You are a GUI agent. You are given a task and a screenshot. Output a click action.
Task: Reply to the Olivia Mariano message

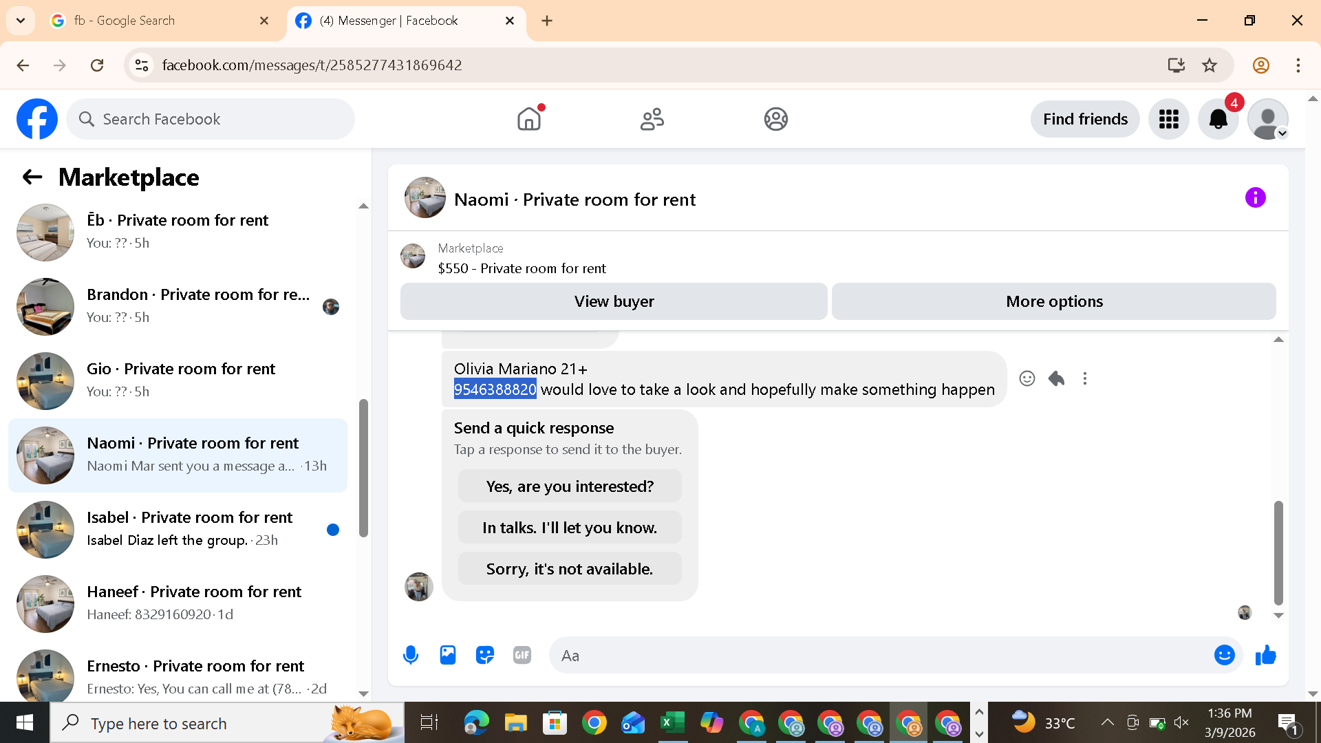point(1056,378)
